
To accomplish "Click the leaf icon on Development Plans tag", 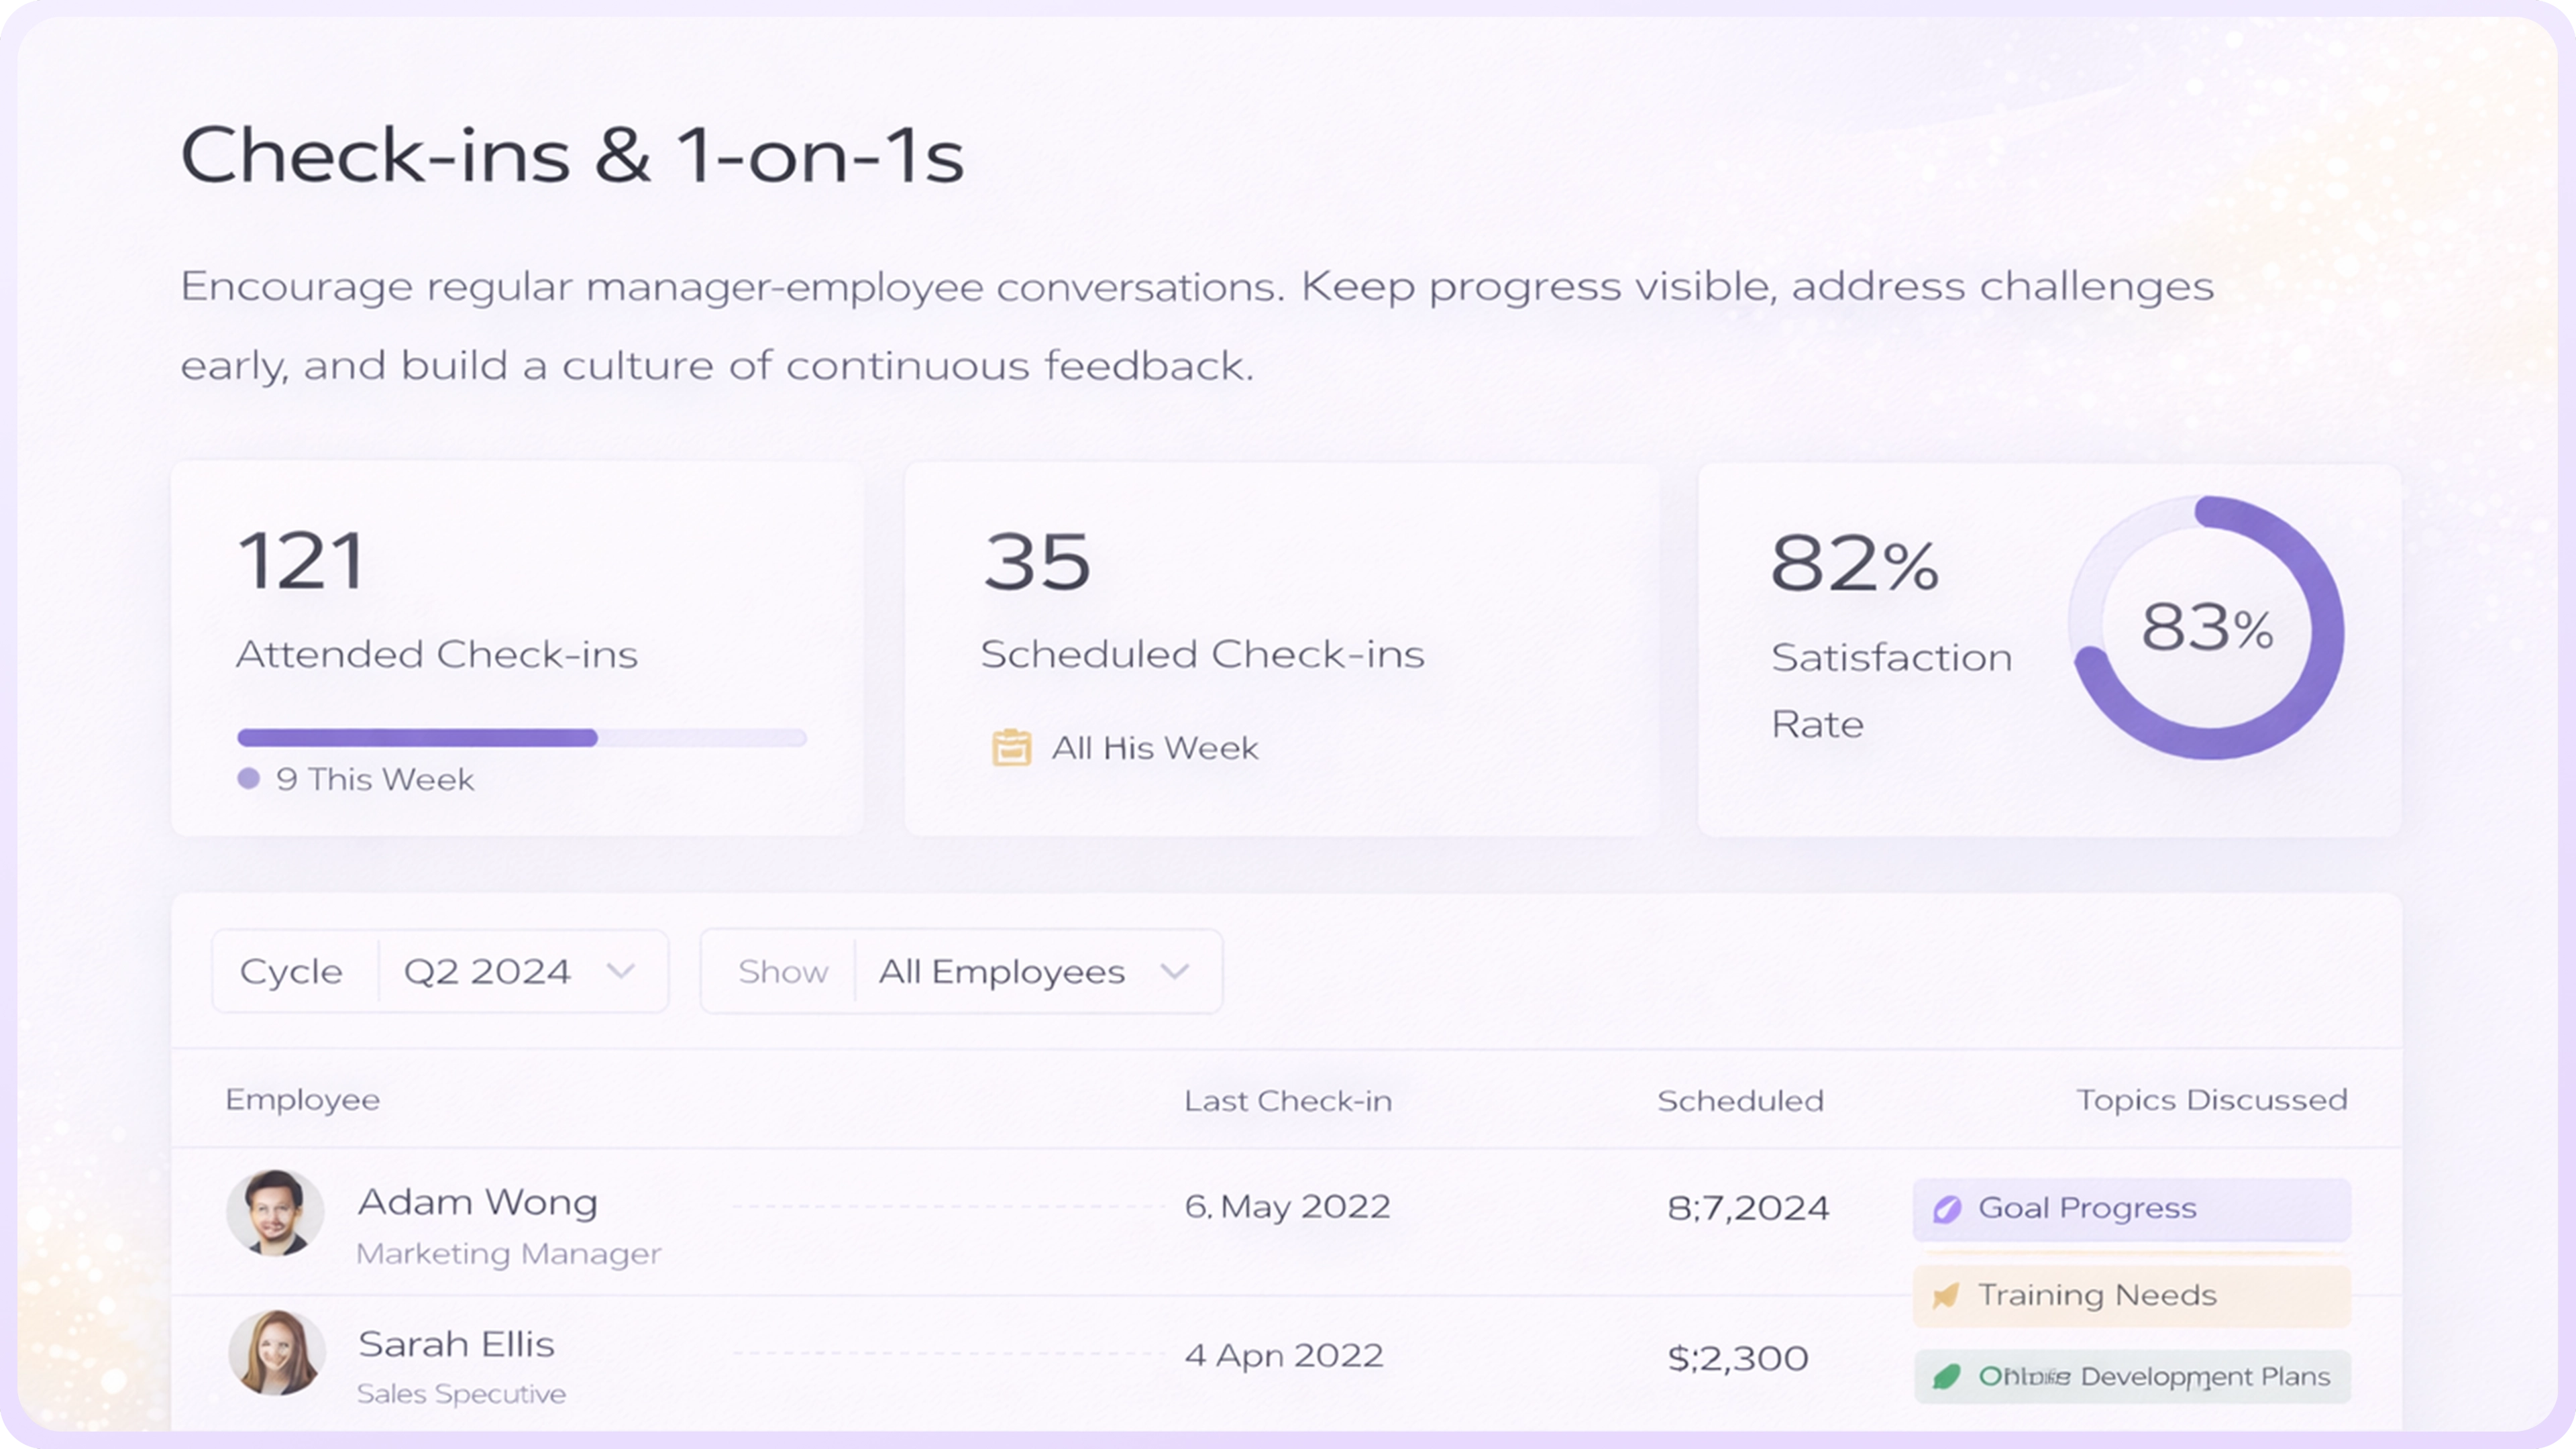I will point(1946,1376).
